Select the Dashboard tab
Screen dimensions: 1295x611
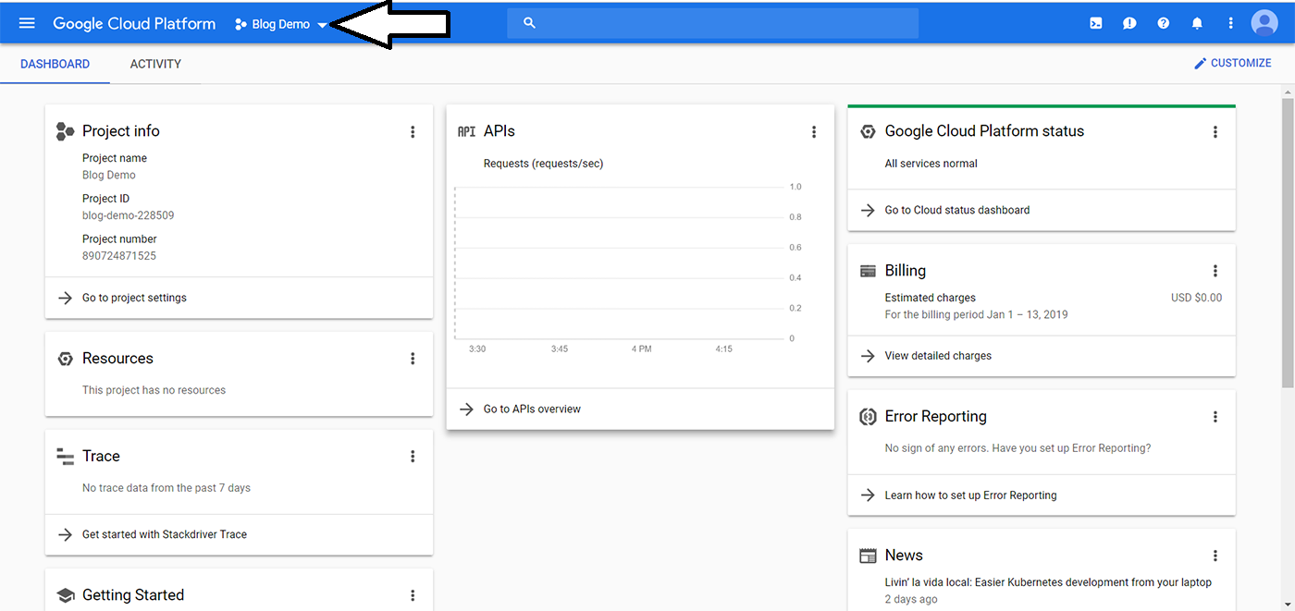tap(55, 64)
